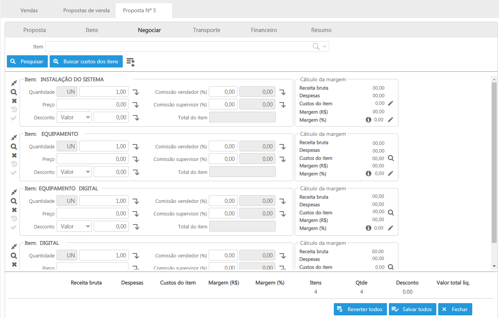This screenshot has width=499, height=318.
Task: Search Custos do item for EQUIPAMENTO magnifier
Action: [x=391, y=158]
